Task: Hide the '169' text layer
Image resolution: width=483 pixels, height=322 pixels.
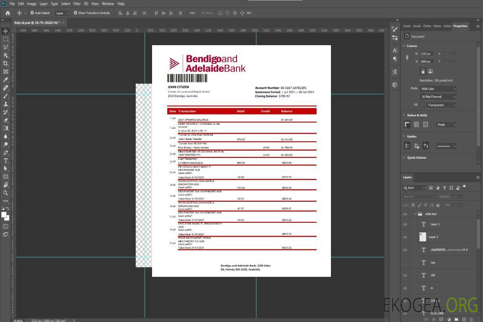Action: (x=405, y=275)
